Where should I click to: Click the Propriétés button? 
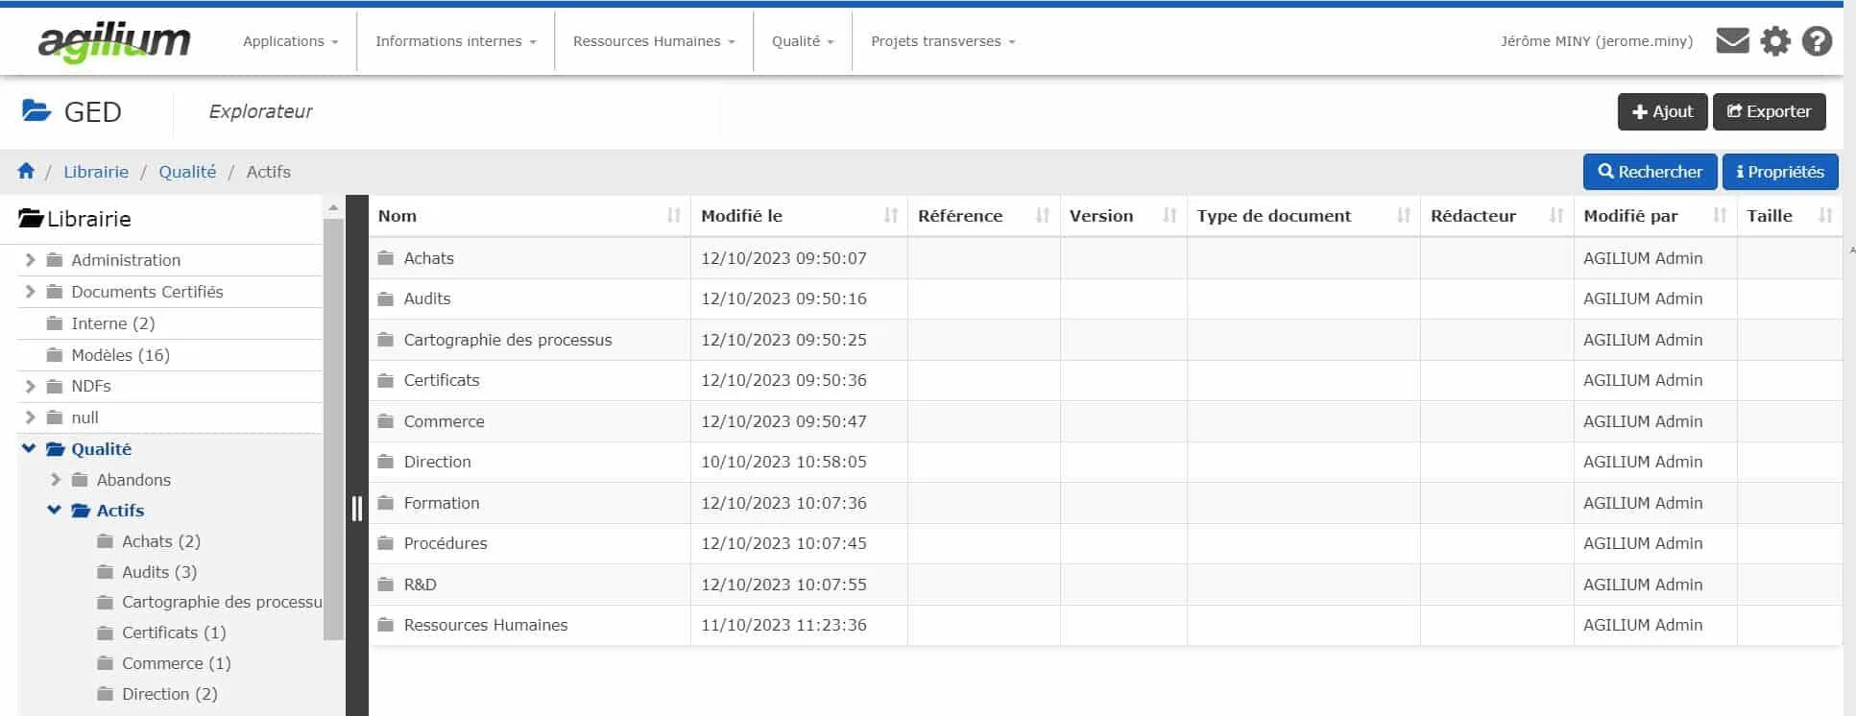(x=1780, y=172)
